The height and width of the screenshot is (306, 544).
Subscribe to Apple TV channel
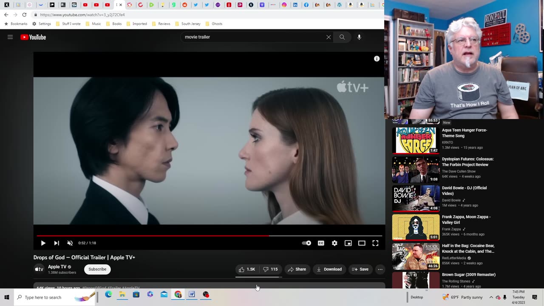[97, 269]
